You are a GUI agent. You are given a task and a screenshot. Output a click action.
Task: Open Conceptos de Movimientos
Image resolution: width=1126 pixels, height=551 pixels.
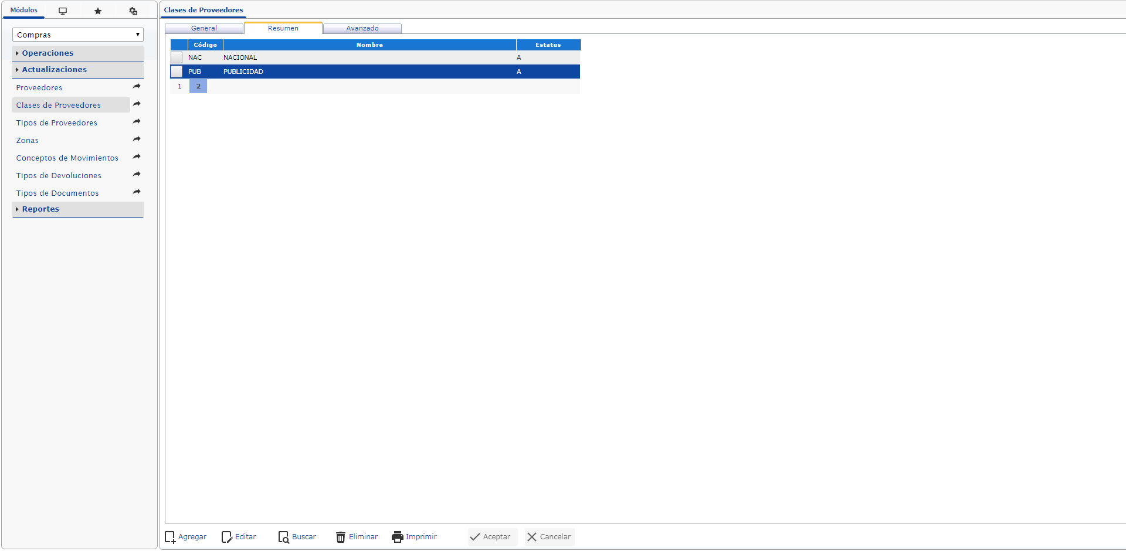(67, 158)
